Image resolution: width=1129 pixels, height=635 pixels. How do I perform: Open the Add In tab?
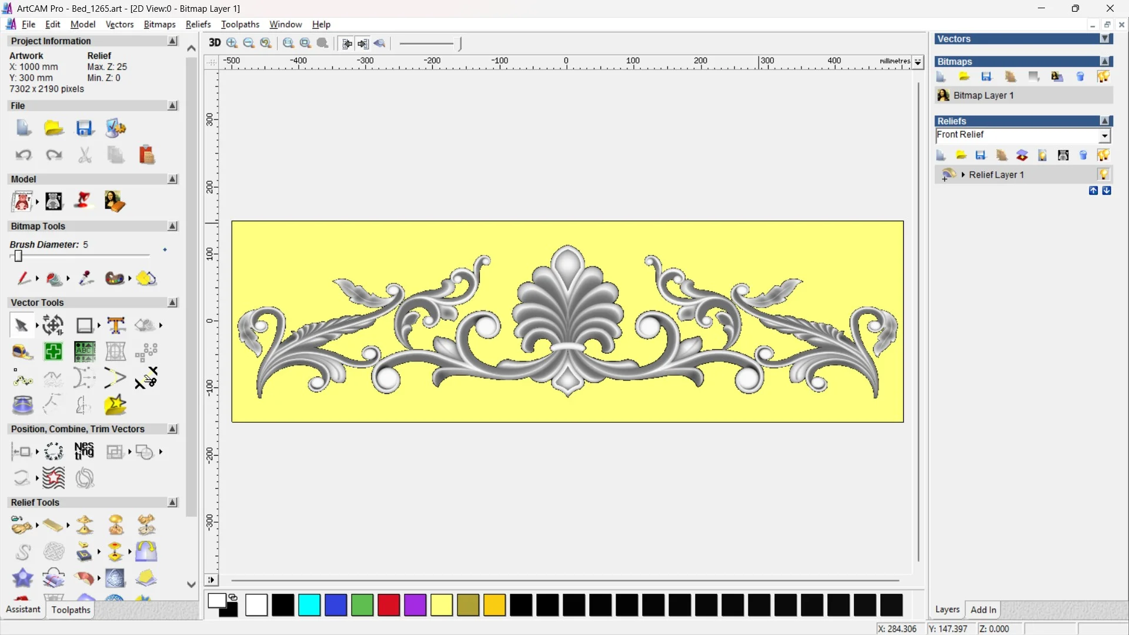click(x=983, y=610)
